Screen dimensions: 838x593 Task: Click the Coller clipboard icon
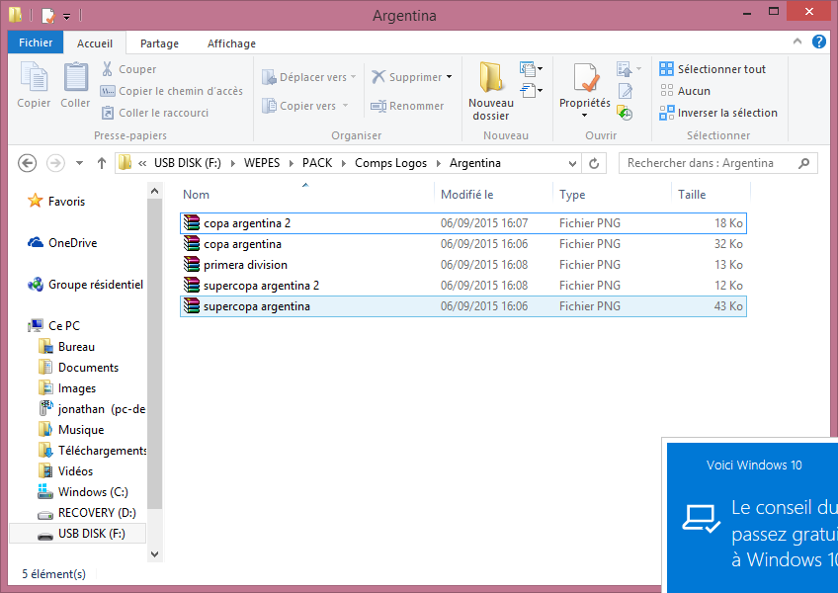tap(75, 84)
